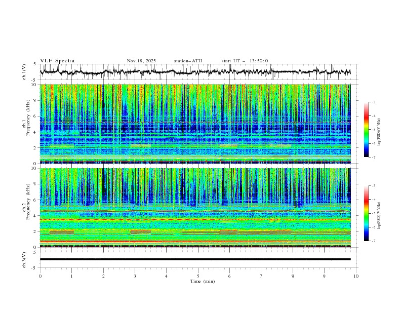The width and height of the screenshot is (401, 310).
Task: Click the "6" kHz tick of ch.1 spectrogram
Action: [35, 117]
